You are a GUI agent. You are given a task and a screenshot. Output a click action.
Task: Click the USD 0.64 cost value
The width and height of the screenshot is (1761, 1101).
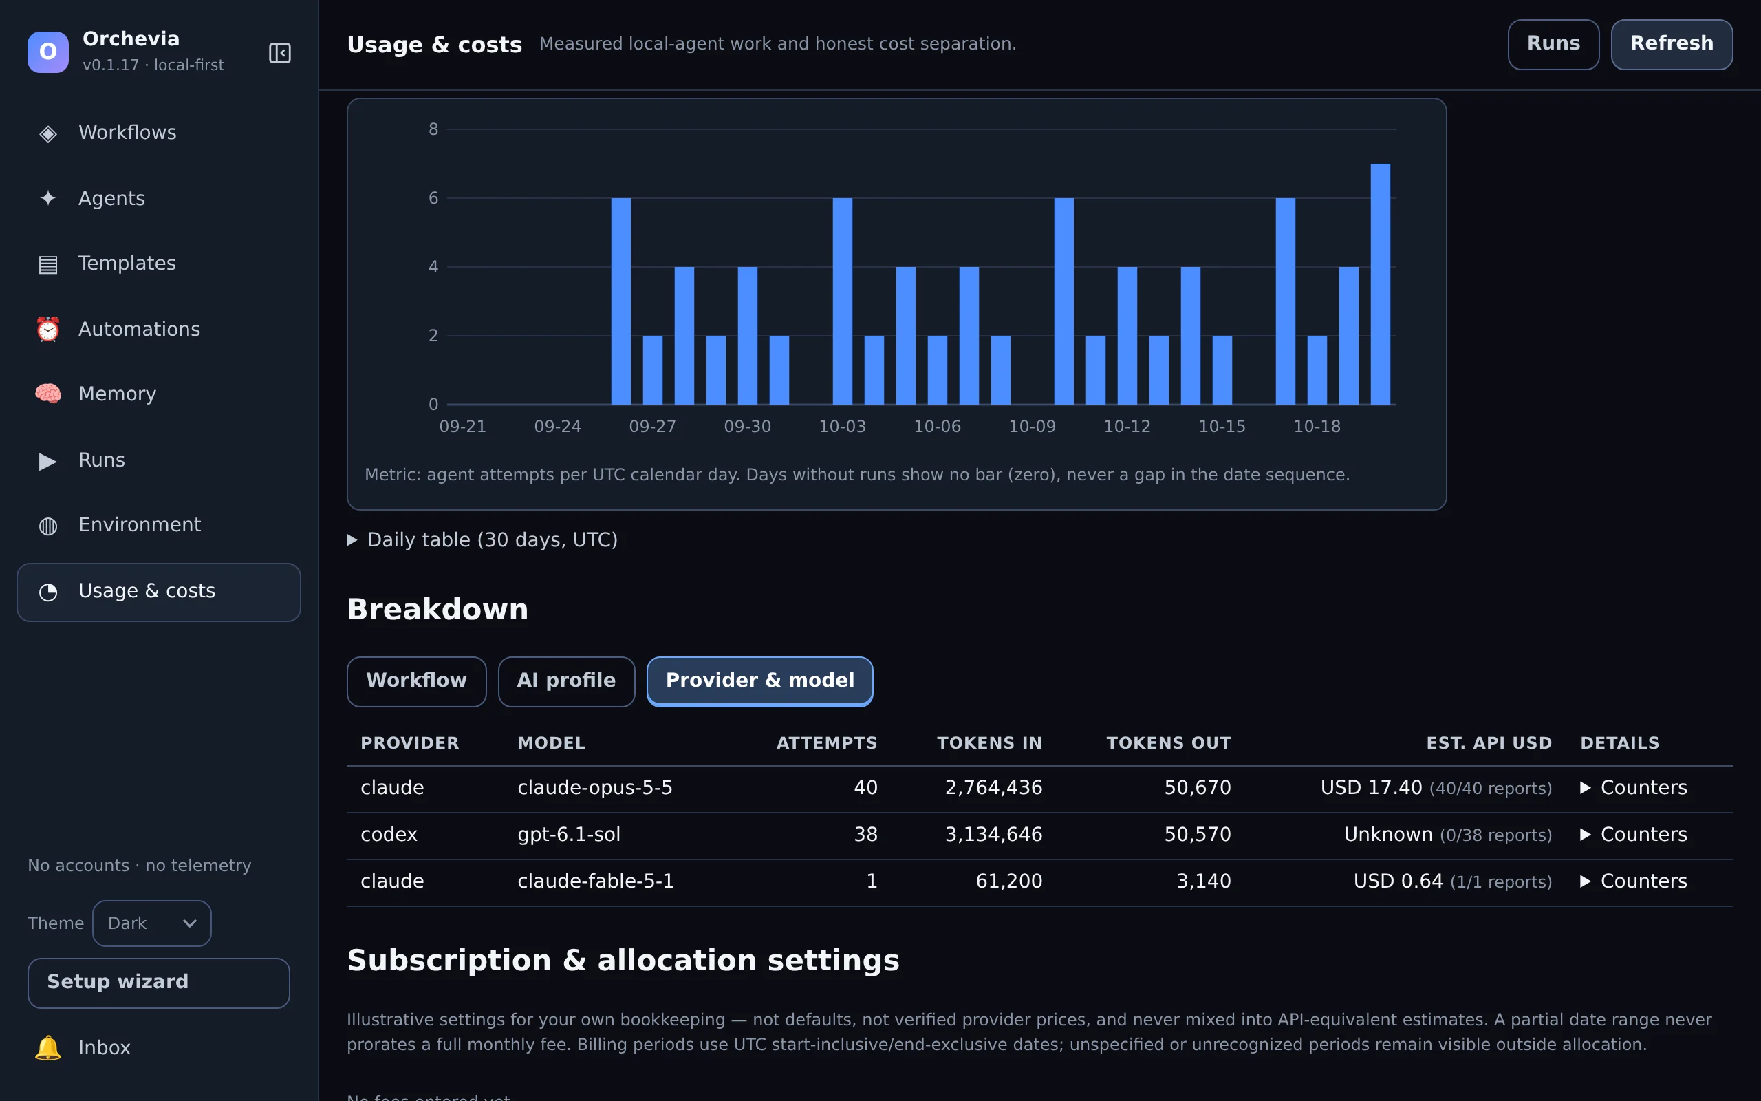tap(1398, 881)
